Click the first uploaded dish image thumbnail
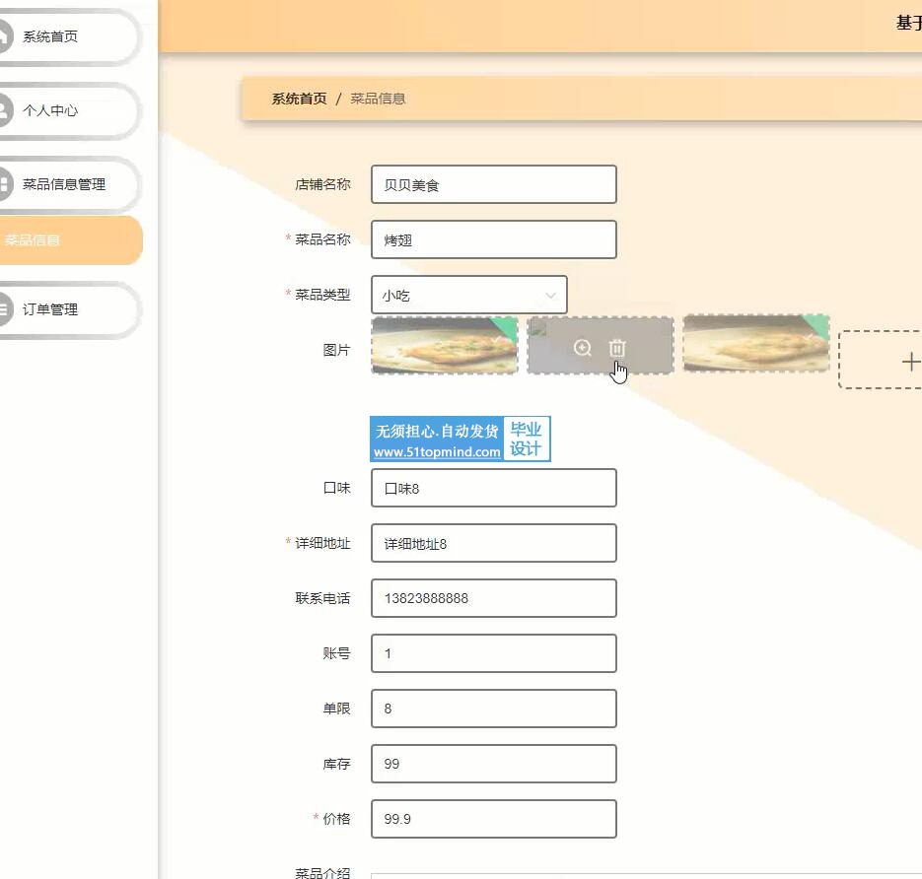922x879 pixels. tap(445, 346)
